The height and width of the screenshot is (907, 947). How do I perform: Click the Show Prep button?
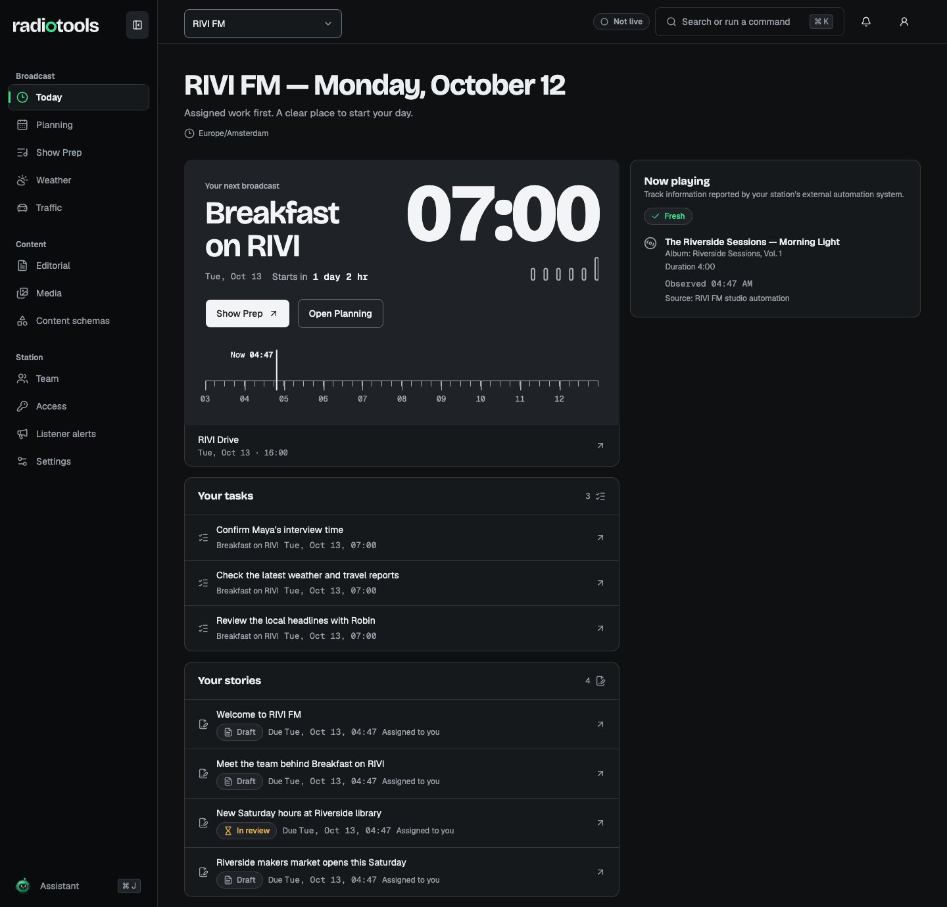247,314
